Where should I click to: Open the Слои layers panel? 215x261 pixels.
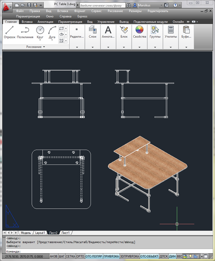tap(93, 37)
